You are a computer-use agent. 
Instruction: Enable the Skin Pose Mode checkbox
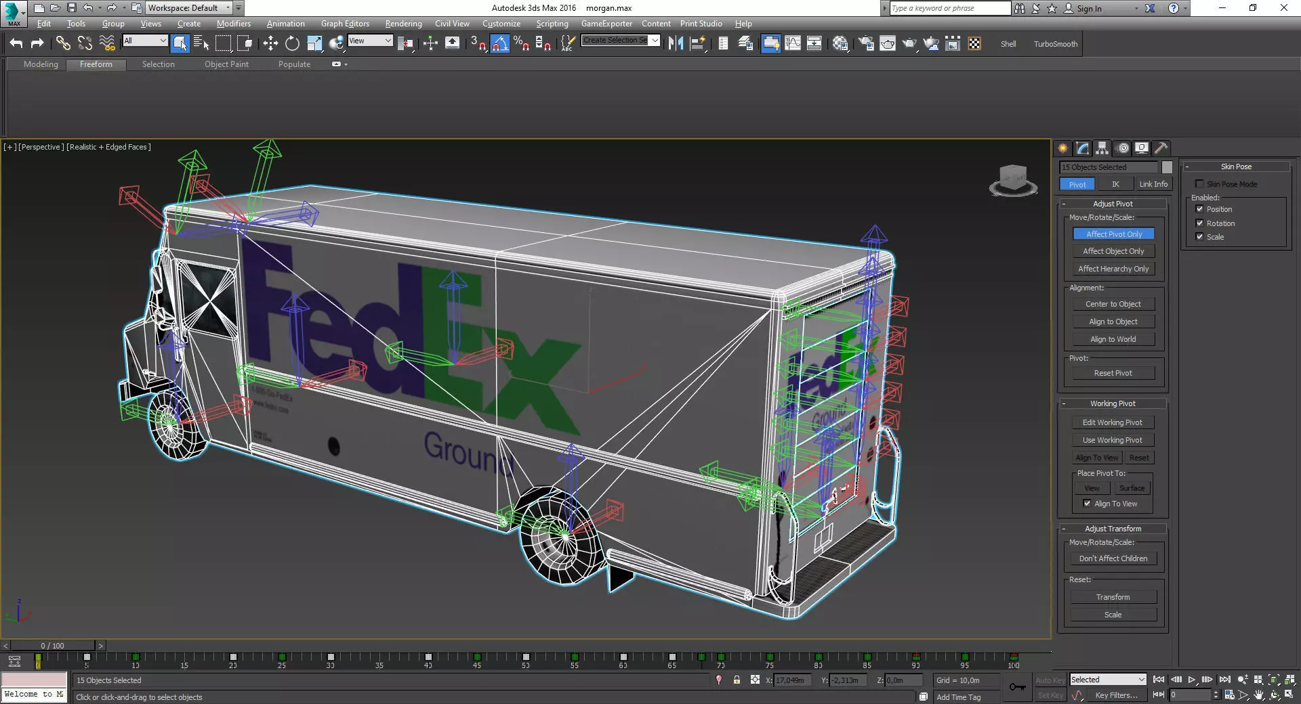pos(1199,184)
